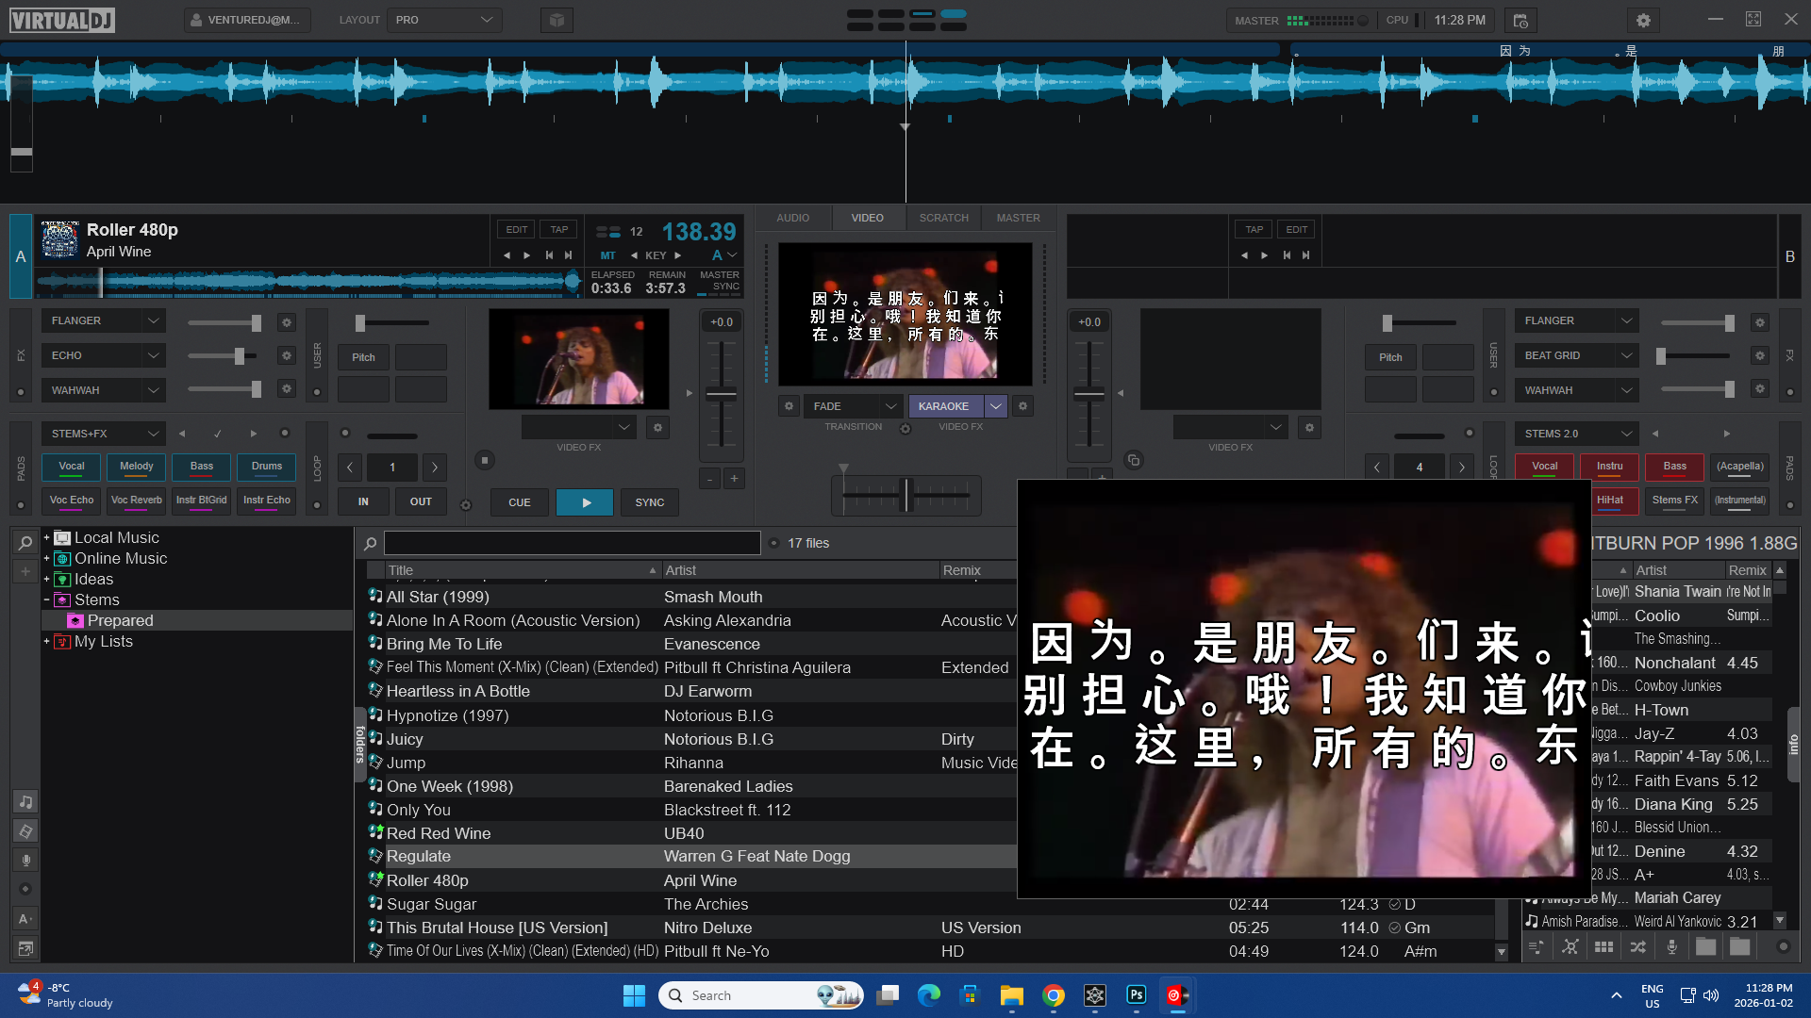Screen dimensions: 1811x1018
Task: Toggle the Vocal stem pad on deck A
Action: click(72, 467)
